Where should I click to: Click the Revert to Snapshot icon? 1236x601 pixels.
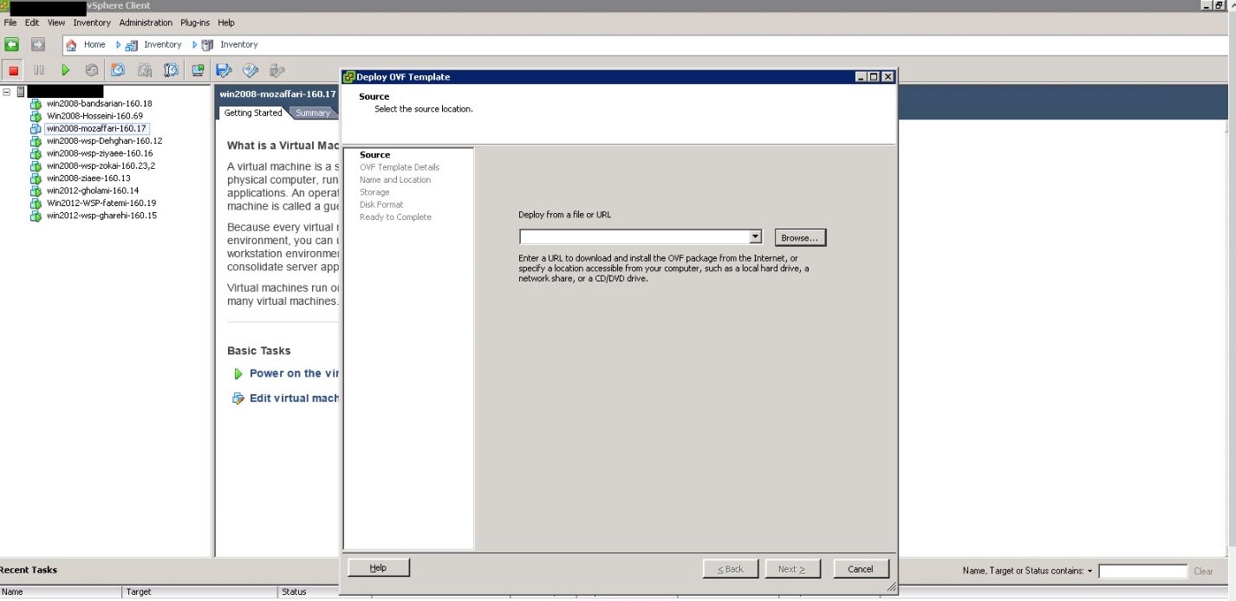point(145,70)
